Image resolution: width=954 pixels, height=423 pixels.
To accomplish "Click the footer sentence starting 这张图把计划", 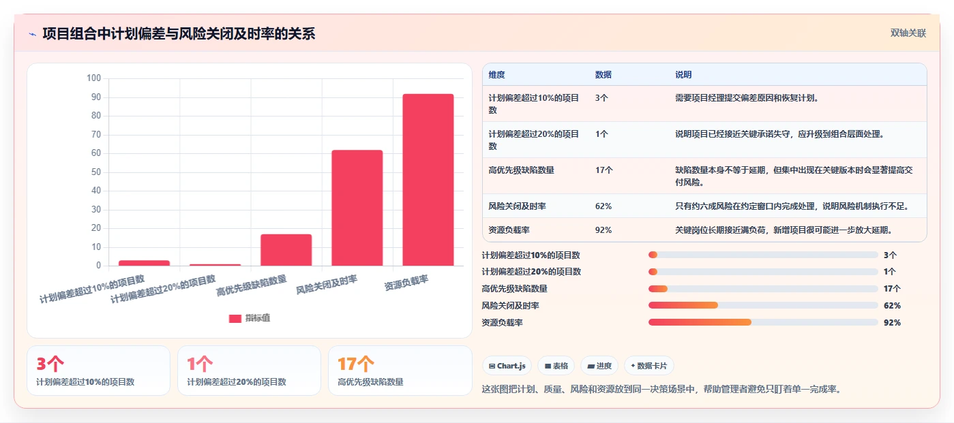I will tap(661, 389).
